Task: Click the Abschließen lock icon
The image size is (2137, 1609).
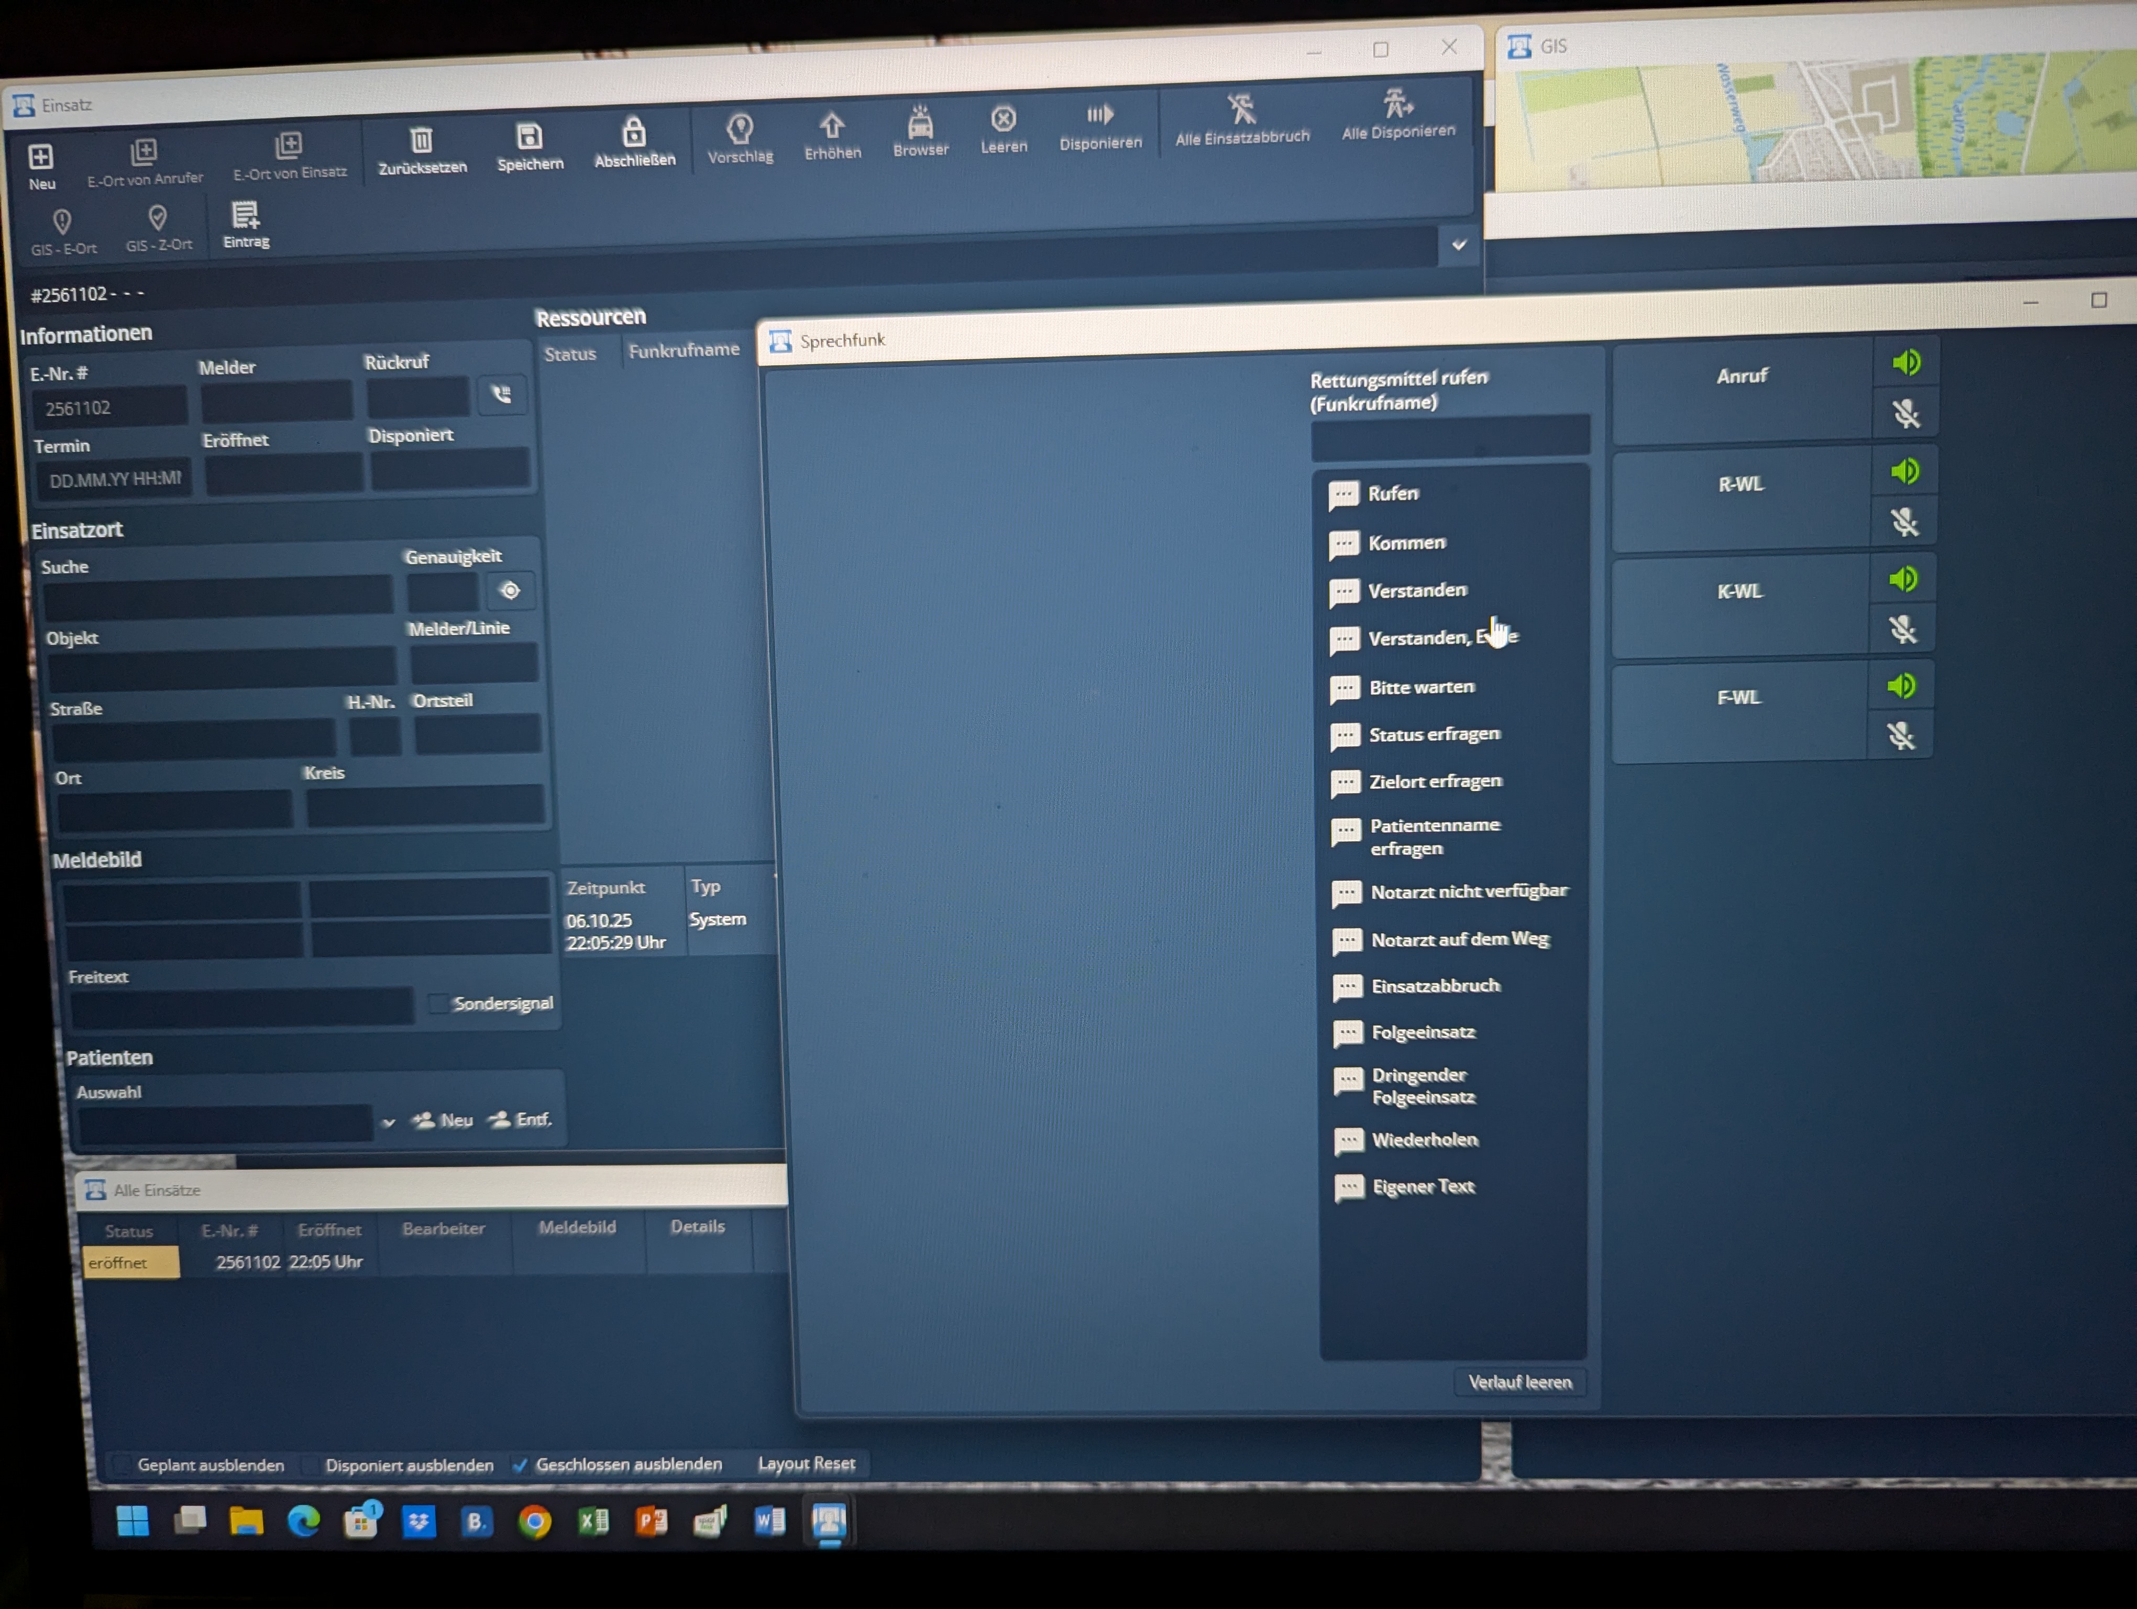Action: [x=634, y=133]
